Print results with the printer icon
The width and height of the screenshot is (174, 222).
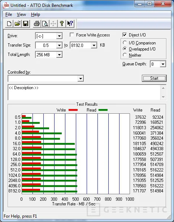point(37,23)
